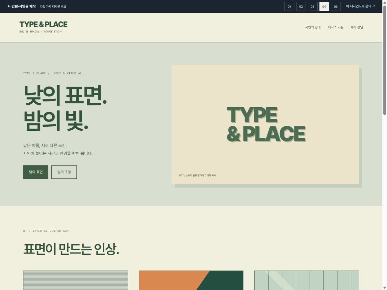Click the 사인이 놓이는 시간과 환경을 함께 봅니다. line
Screen dimensions: 387x290
(x=58, y=153)
